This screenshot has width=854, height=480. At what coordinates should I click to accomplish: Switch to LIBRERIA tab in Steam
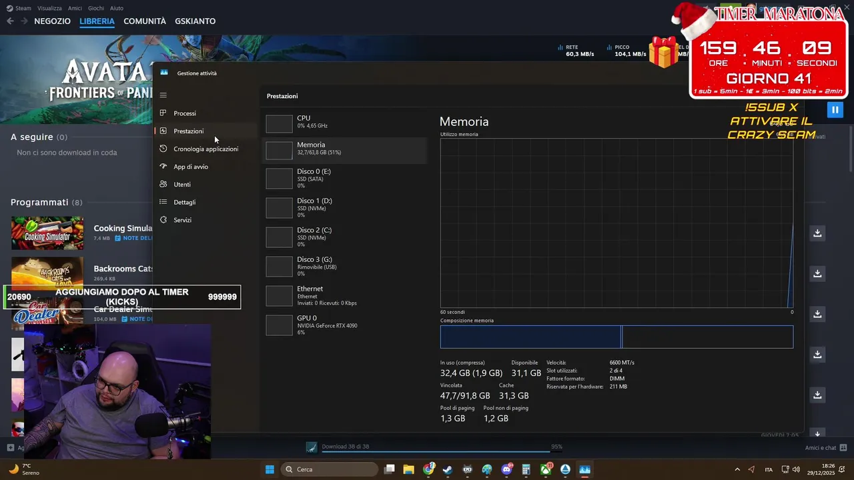(x=97, y=21)
